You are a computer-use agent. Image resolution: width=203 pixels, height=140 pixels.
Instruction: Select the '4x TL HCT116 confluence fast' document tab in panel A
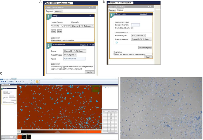(x=58, y=3)
